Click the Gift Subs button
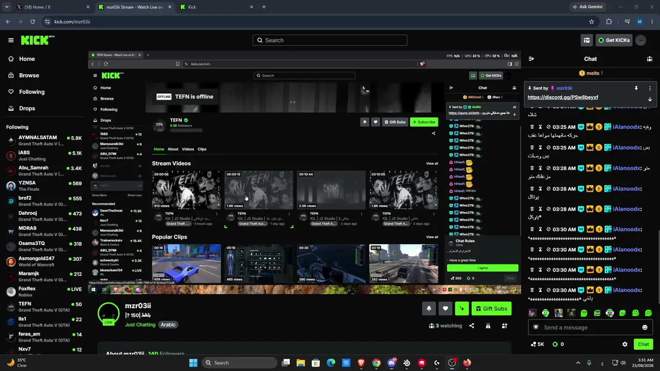 point(491,309)
